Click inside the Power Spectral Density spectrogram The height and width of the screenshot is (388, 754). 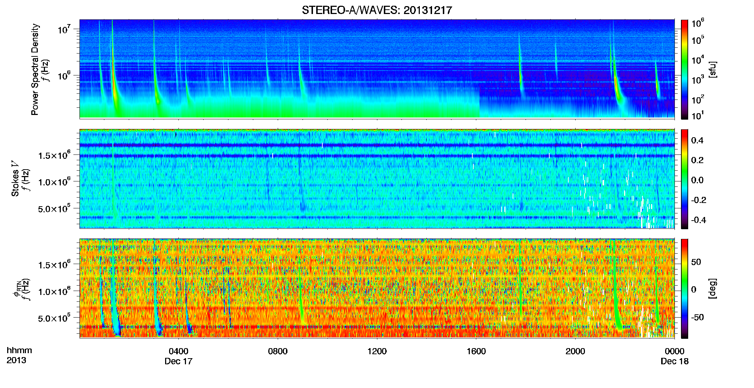click(377, 69)
